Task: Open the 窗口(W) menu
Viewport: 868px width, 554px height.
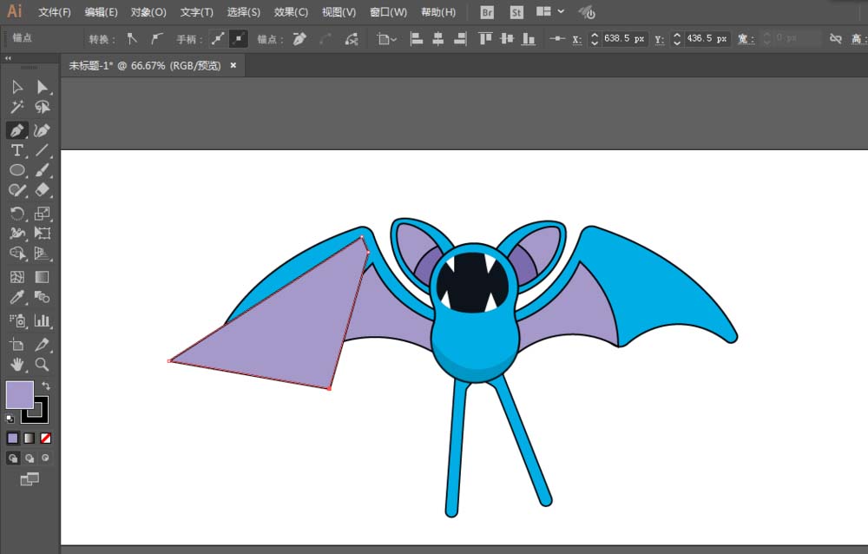Action: point(388,12)
